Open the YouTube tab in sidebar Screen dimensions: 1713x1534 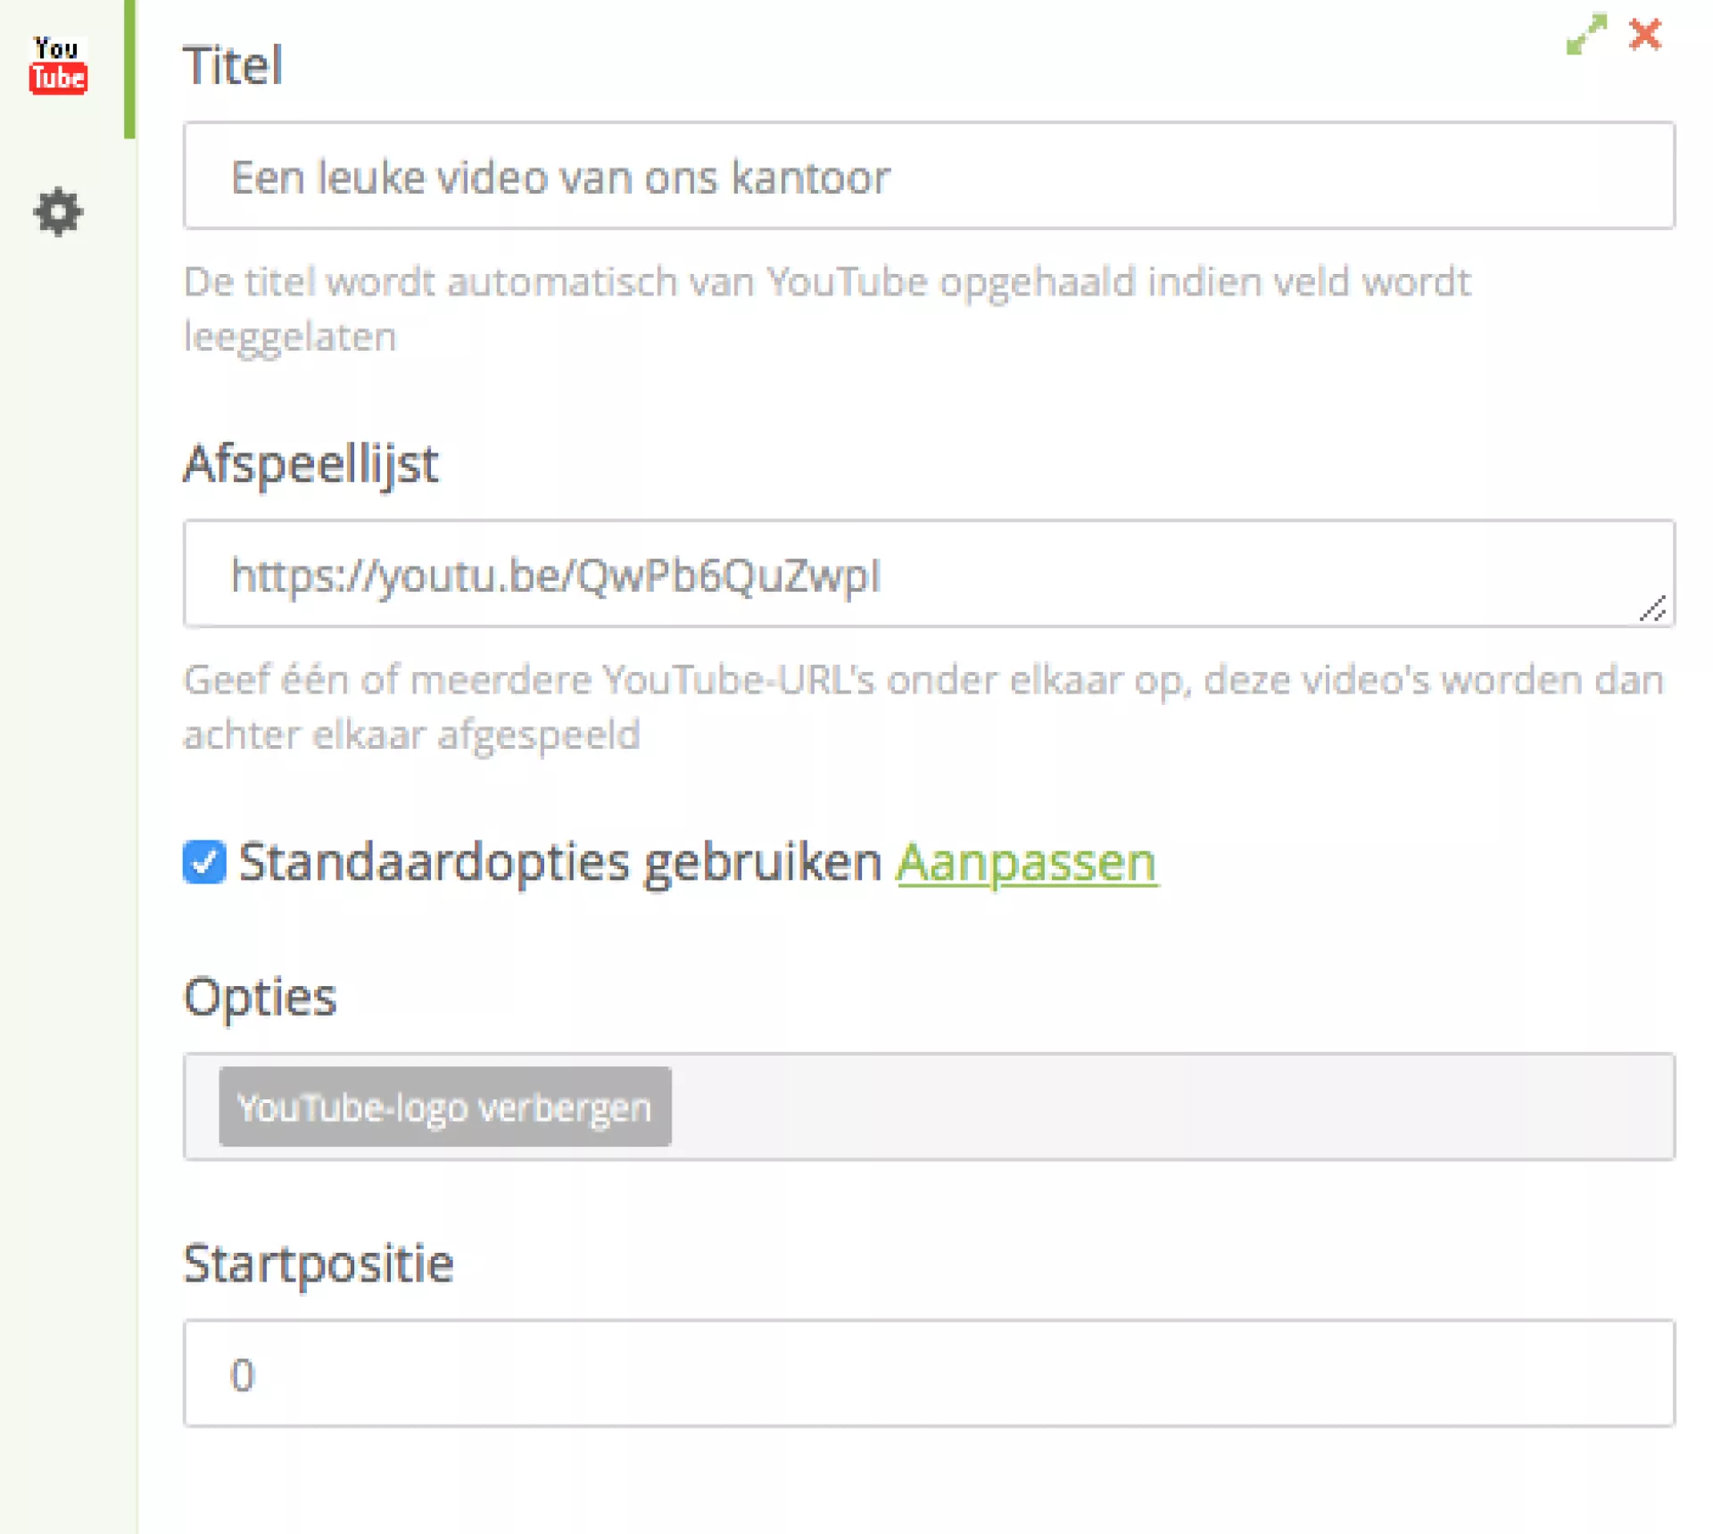(x=58, y=64)
